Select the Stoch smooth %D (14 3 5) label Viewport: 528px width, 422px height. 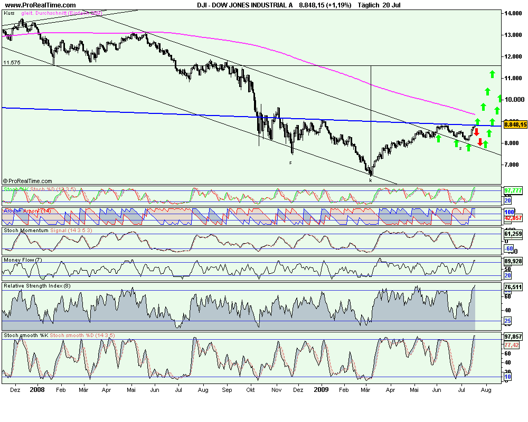tap(82, 335)
